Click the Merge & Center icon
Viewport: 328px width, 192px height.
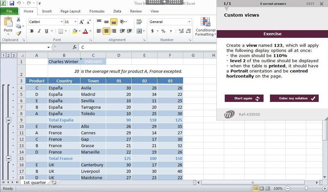[139, 31]
